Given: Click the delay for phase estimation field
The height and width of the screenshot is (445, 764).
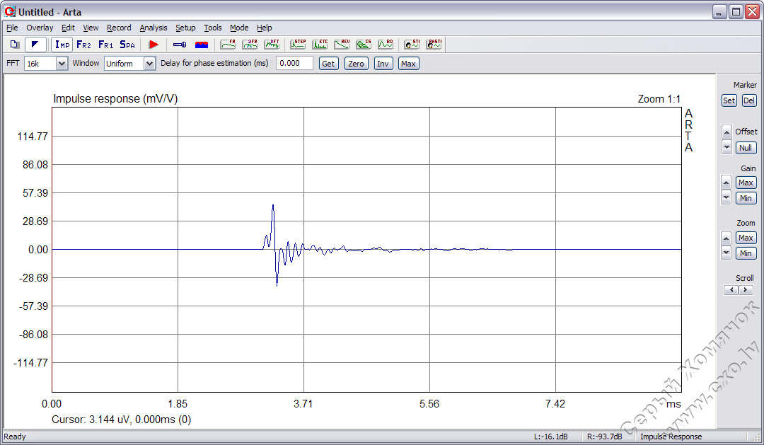Looking at the screenshot, I should tap(294, 64).
